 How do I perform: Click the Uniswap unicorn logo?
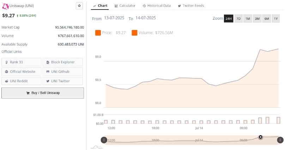point(5,6)
